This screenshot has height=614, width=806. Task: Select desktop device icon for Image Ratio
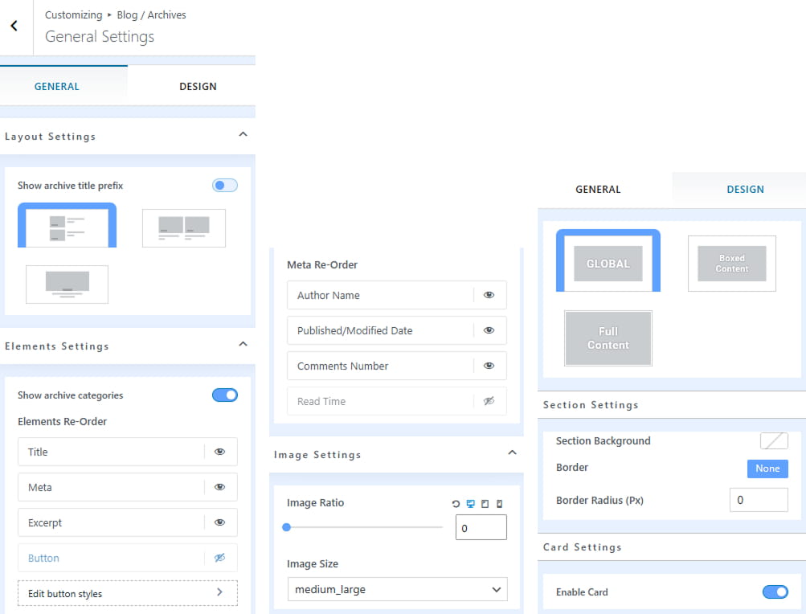pos(470,503)
